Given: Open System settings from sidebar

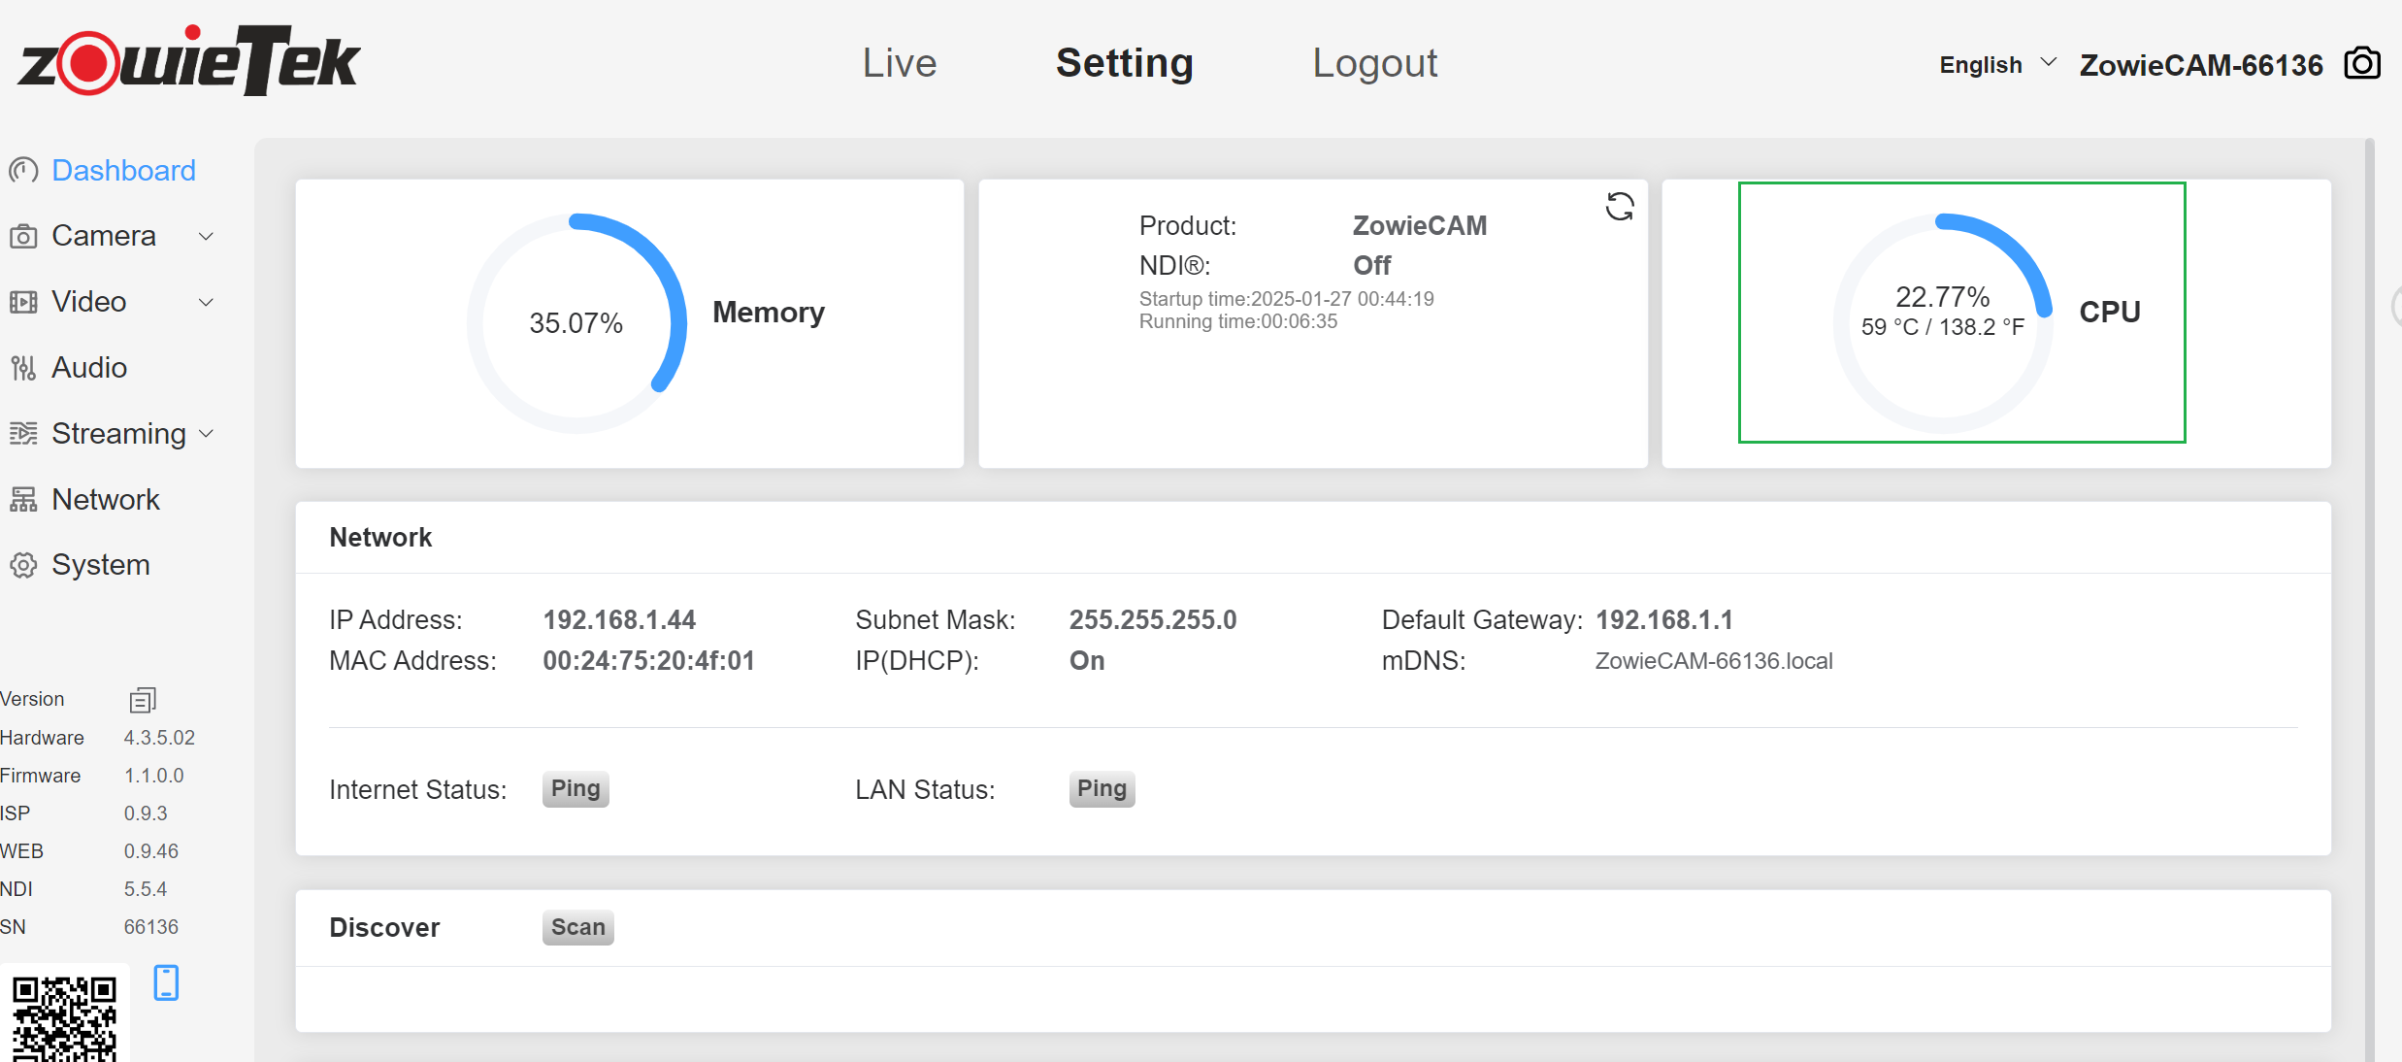Looking at the screenshot, I should pyautogui.click(x=100, y=565).
